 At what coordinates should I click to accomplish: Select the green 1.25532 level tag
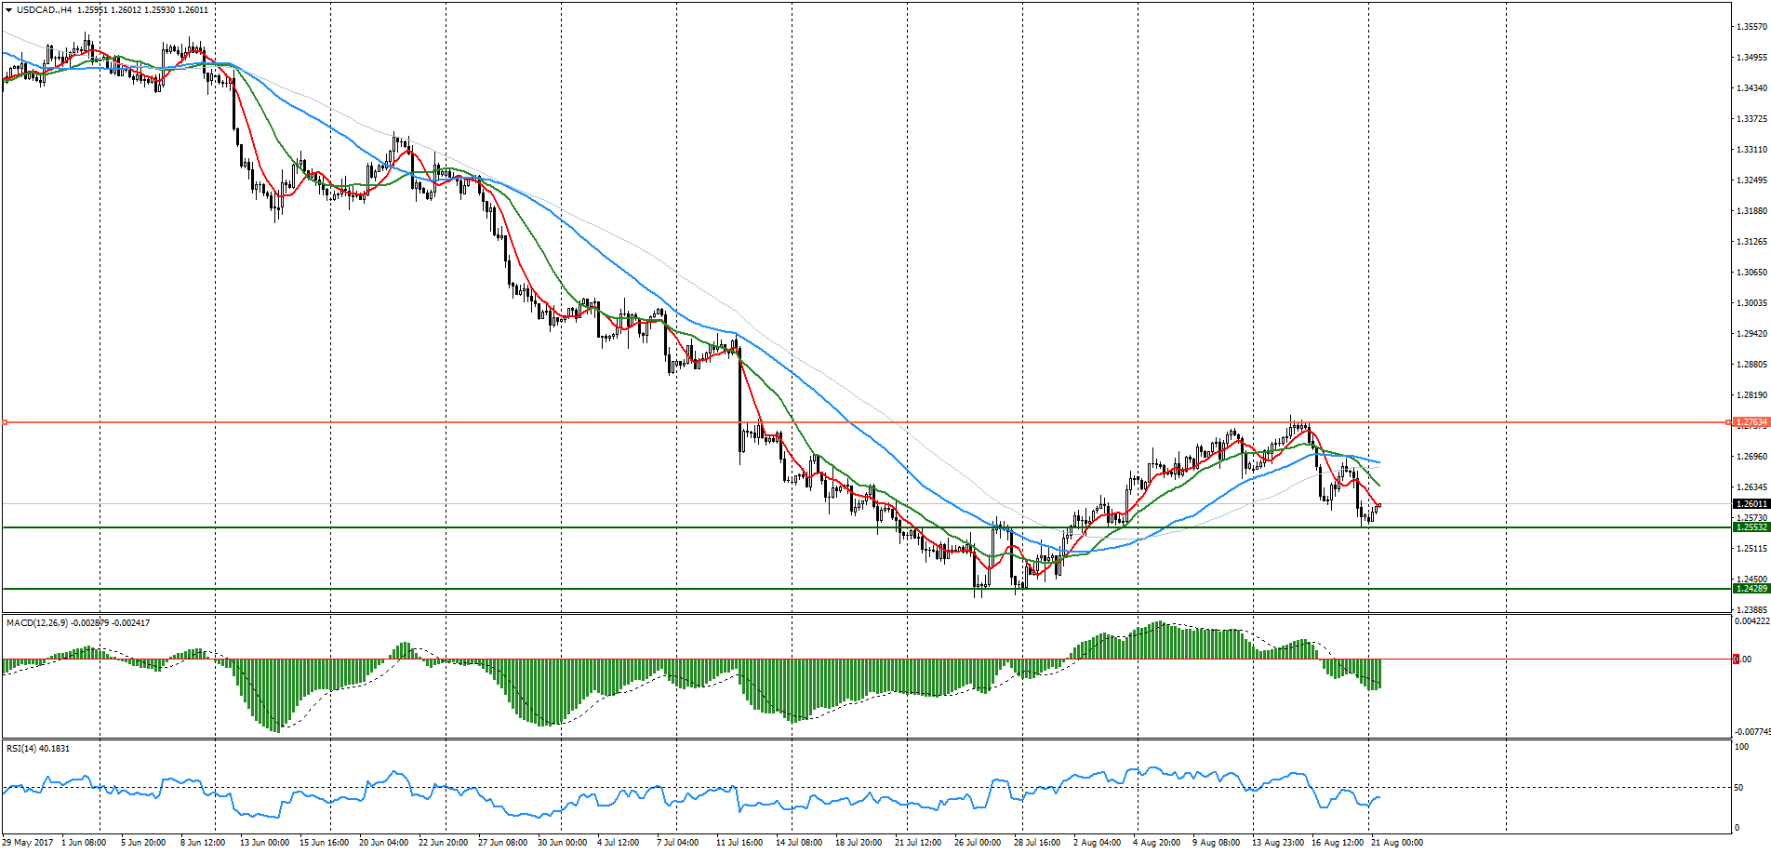click(1751, 527)
